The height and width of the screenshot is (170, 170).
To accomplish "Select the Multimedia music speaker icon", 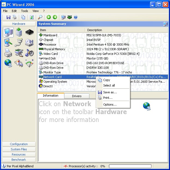I will pyautogui.click(x=29, y=53).
